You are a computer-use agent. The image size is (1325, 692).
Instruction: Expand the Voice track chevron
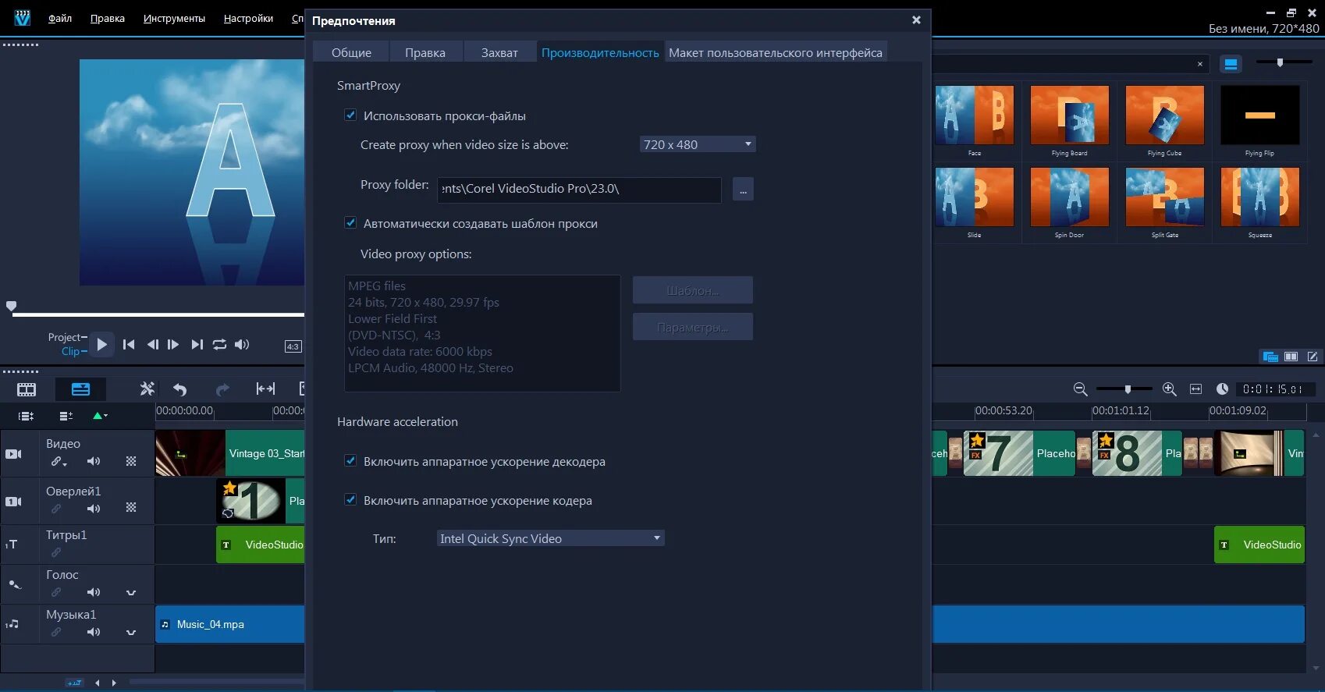pos(131,593)
